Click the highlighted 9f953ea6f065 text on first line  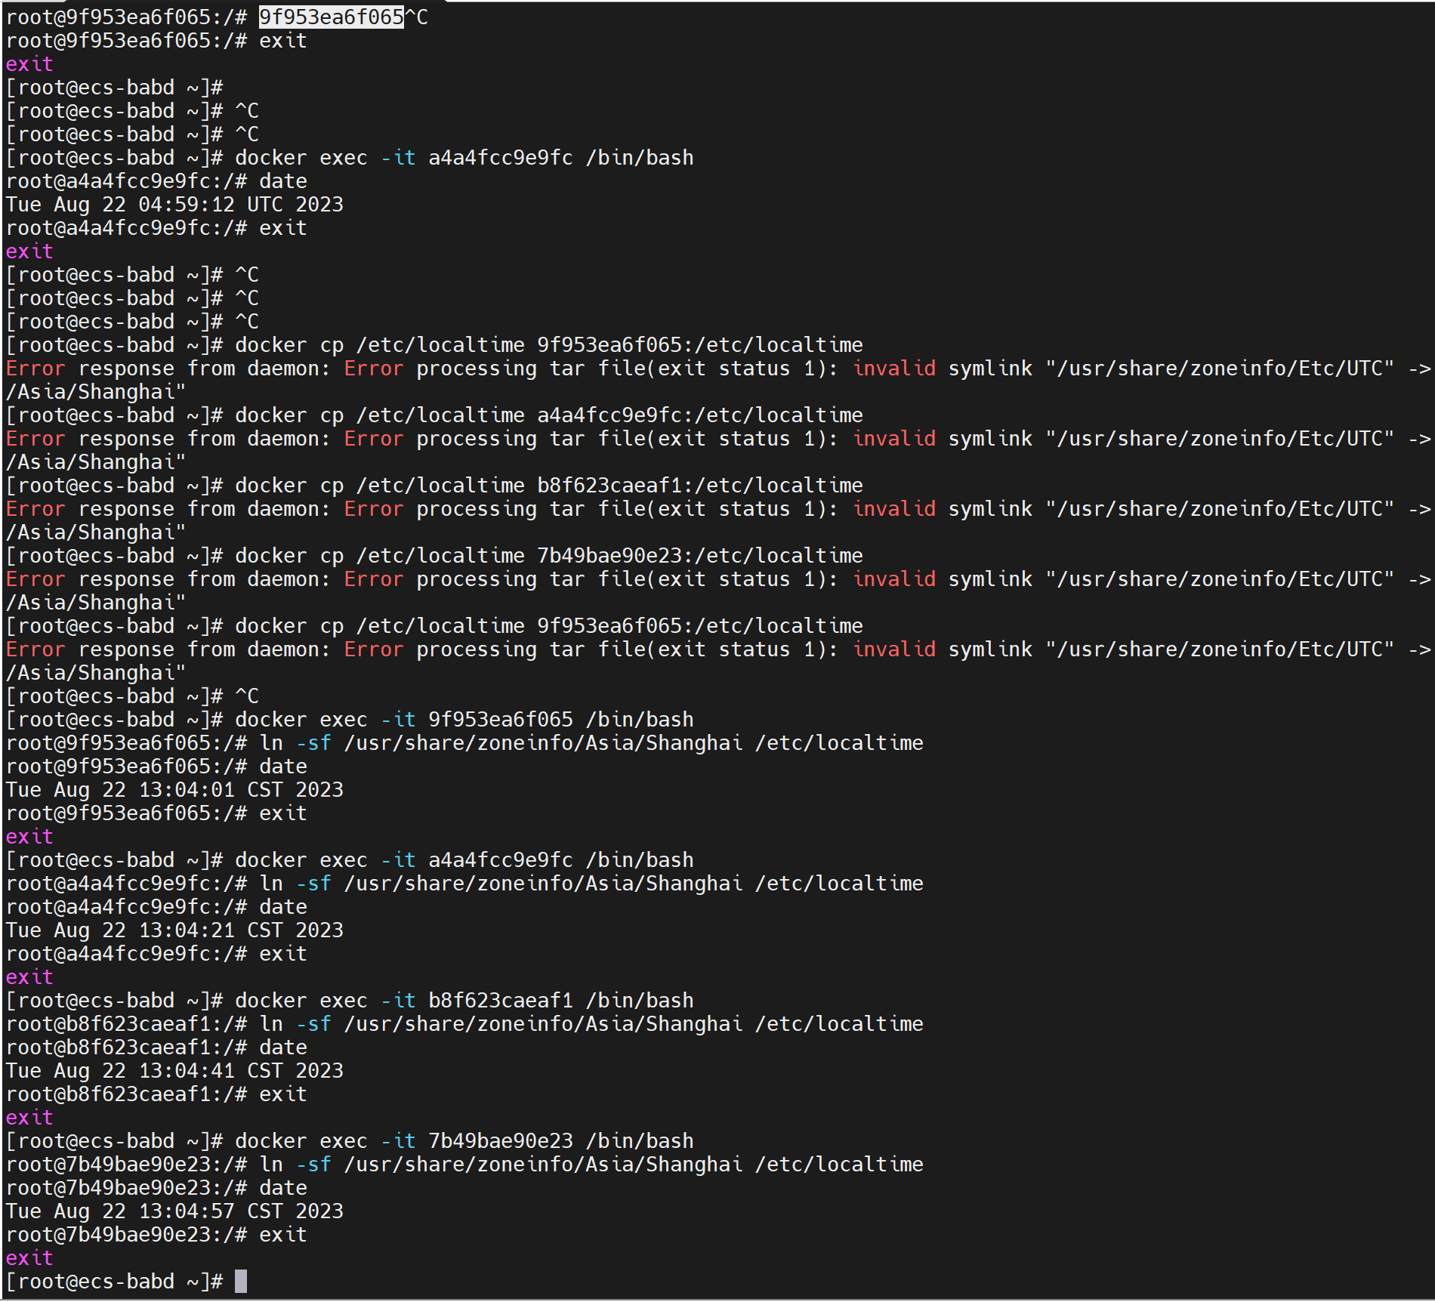tap(332, 17)
